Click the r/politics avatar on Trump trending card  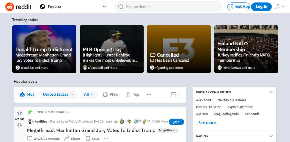tap(18, 68)
